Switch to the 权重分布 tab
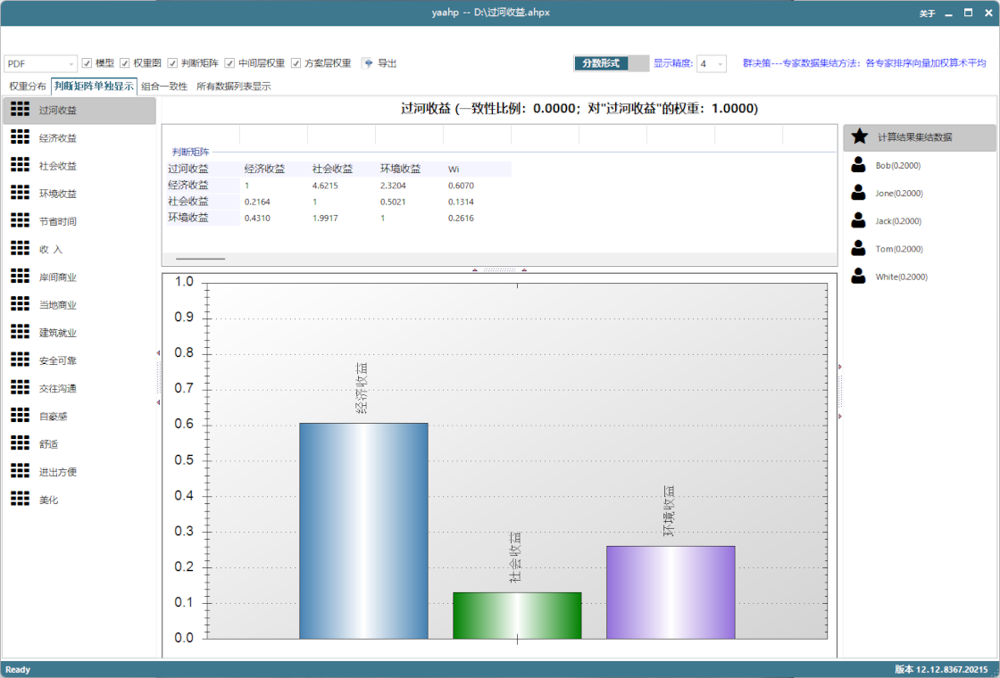 coord(27,87)
